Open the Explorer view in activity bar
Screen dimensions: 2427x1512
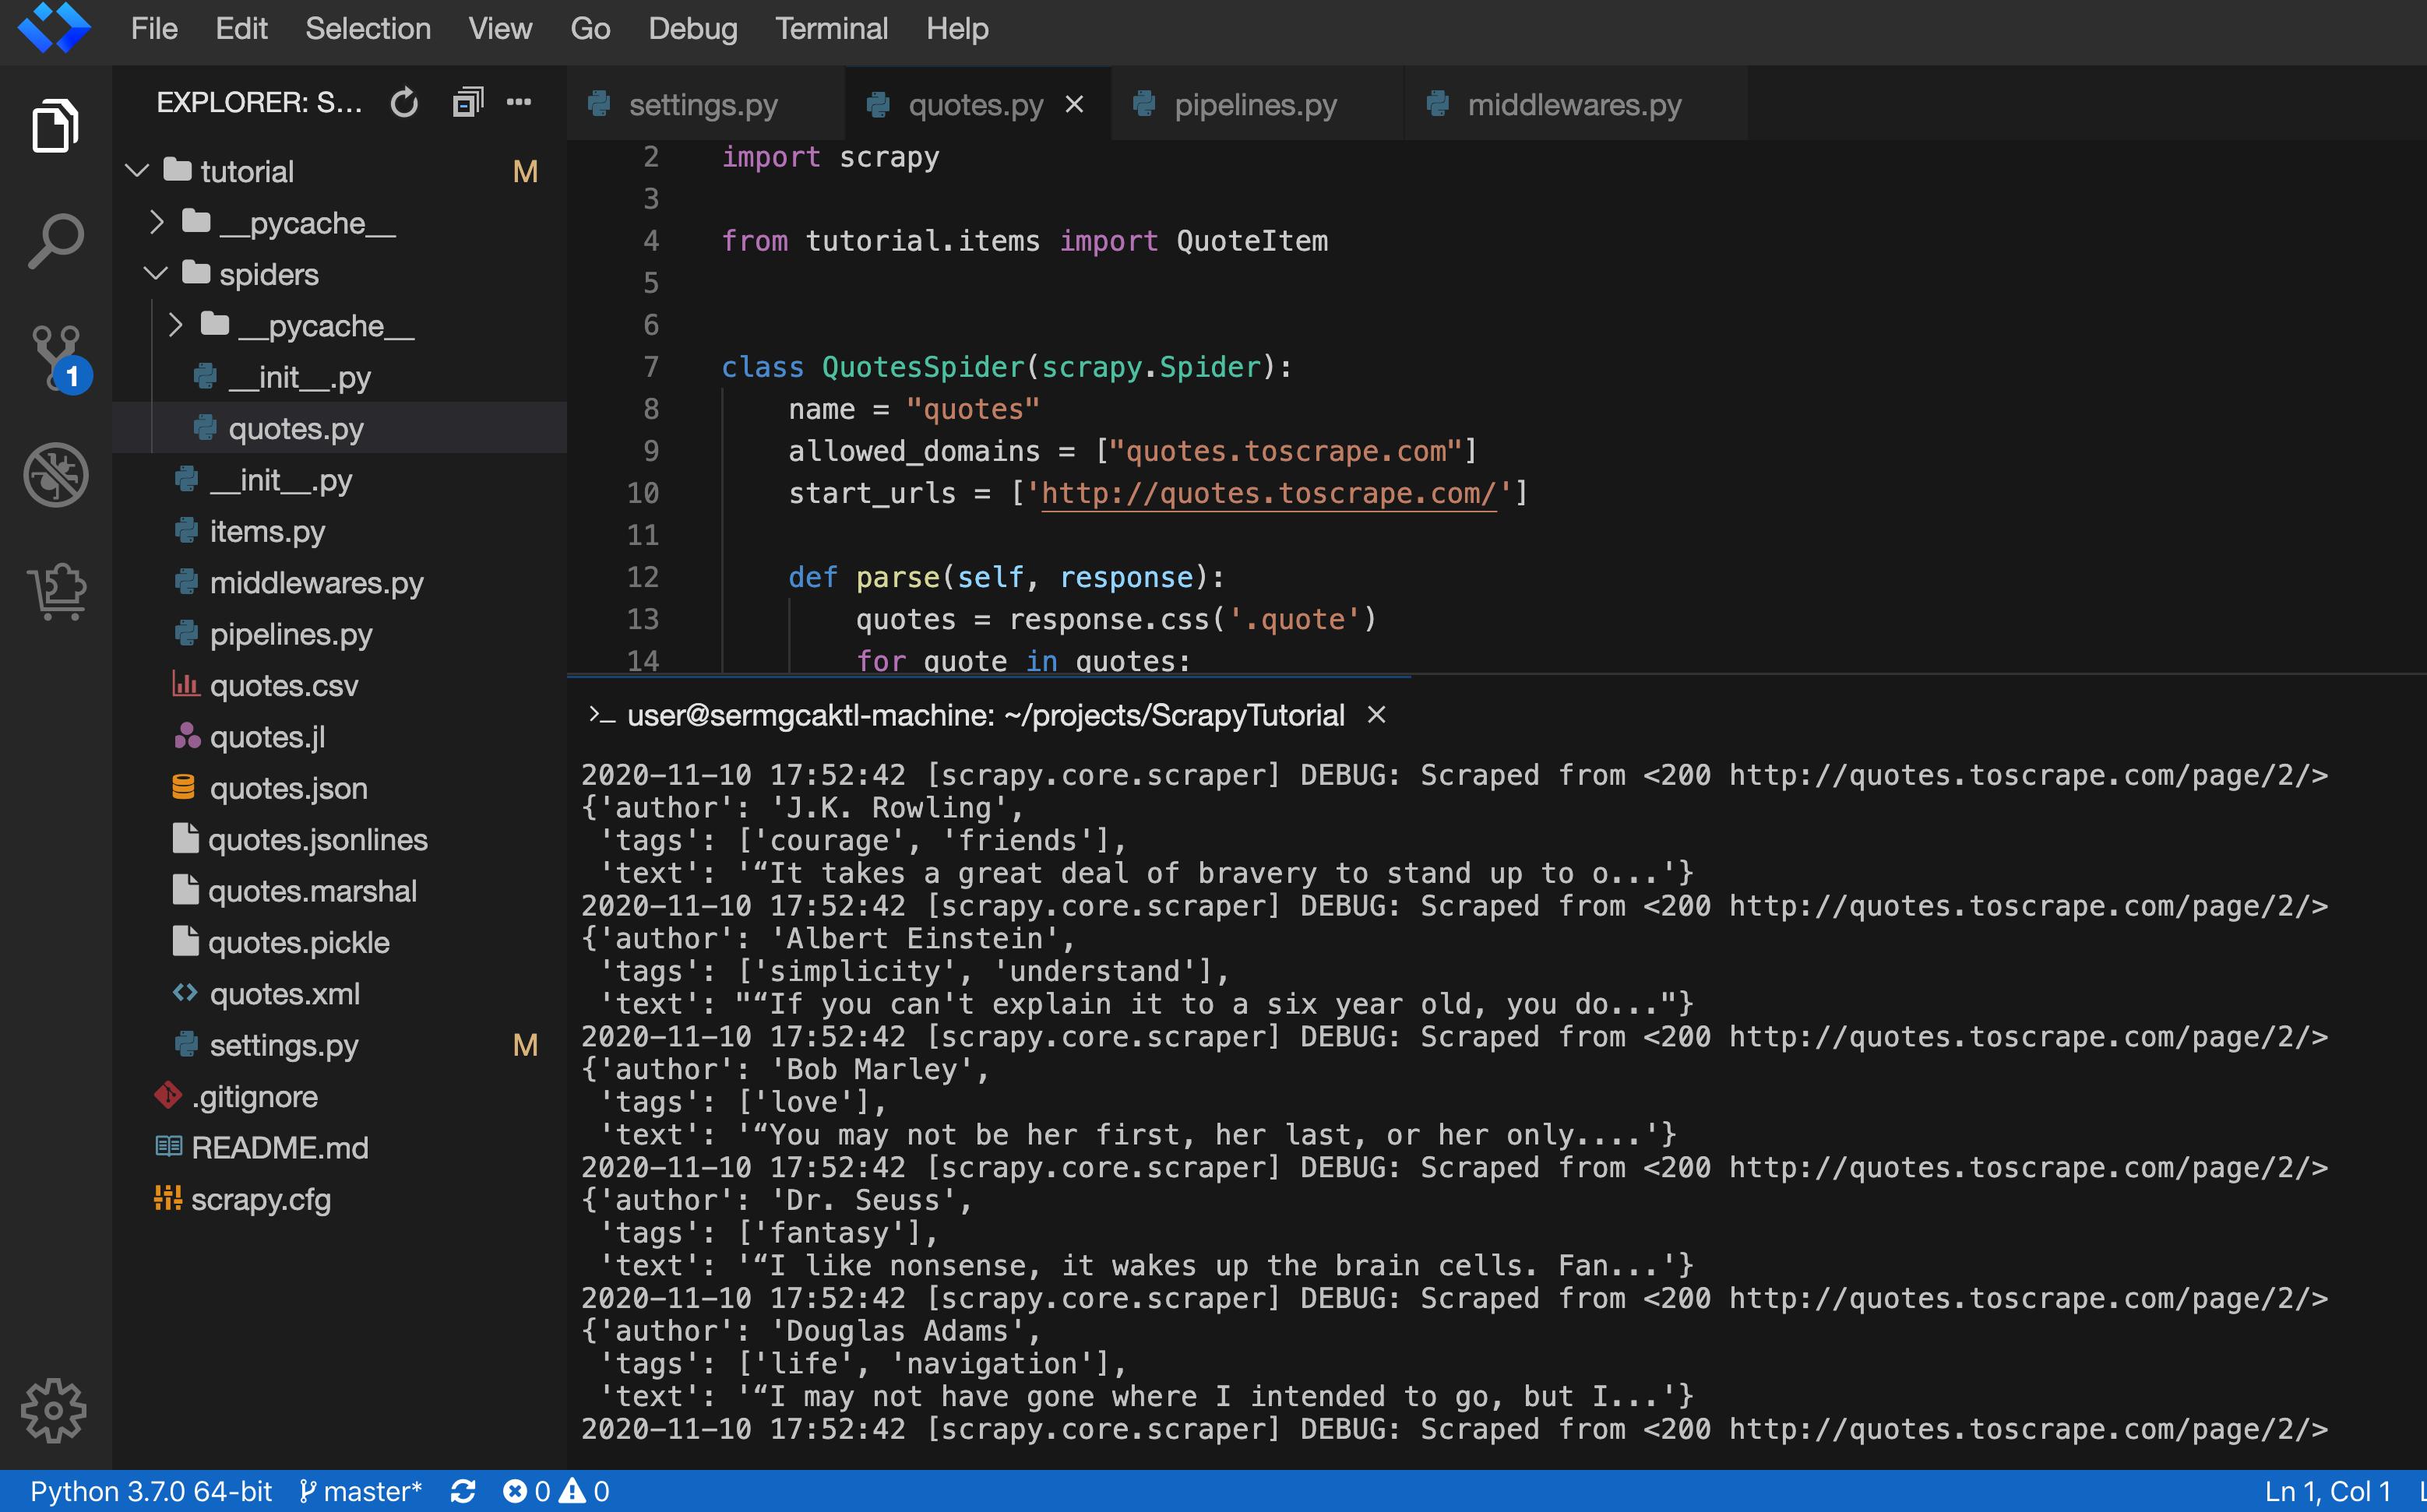point(55,126)
